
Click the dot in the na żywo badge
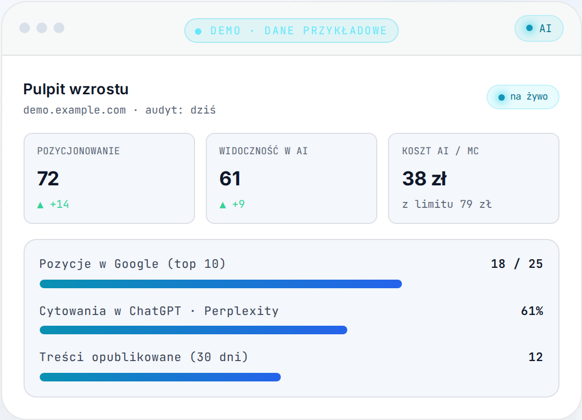pos(502,97)
